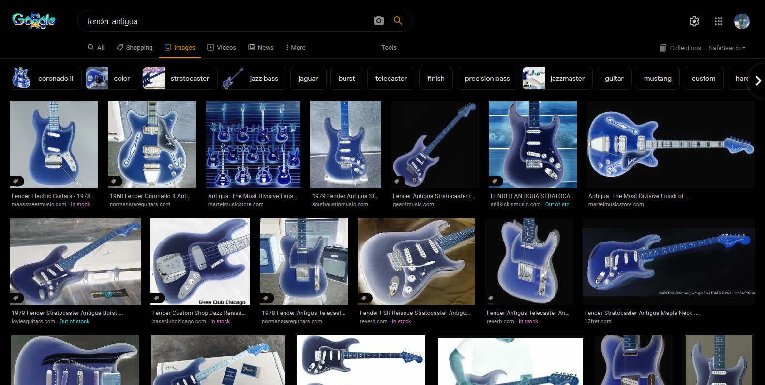Click product tag on gear4music Stratocaster image
Screen dimensions: 765x385
[397, 181]
